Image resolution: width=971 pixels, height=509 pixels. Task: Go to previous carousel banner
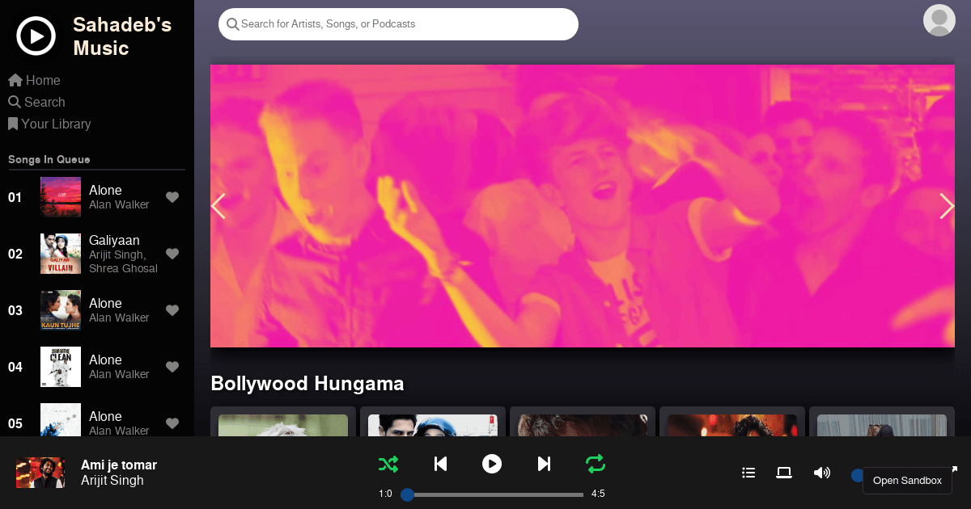coord(218,206)
